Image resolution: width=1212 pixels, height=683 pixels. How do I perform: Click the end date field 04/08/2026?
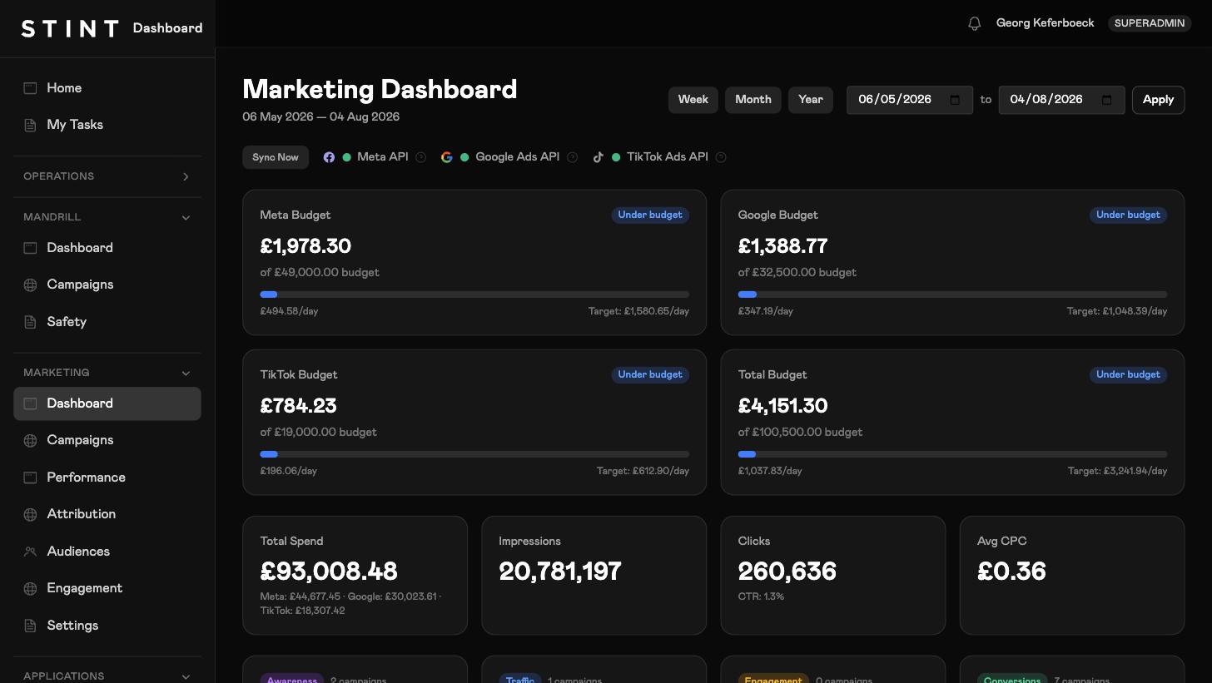click(x=1061, y=100)
